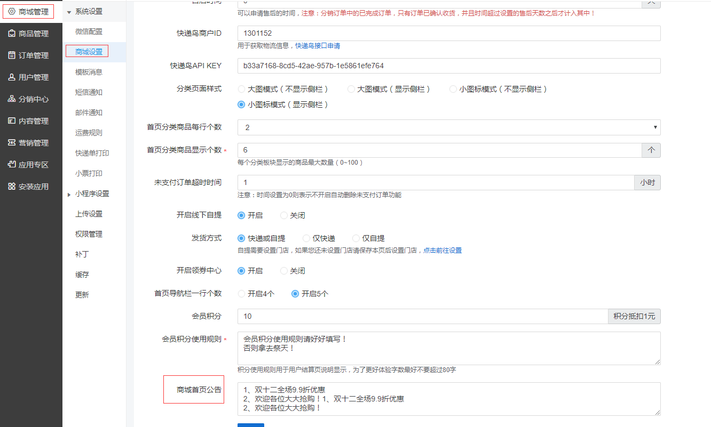The height and width of the screenshot is (427, 711).
Task: Click the 安装应用 grid icon
Action: coord(12,187)
